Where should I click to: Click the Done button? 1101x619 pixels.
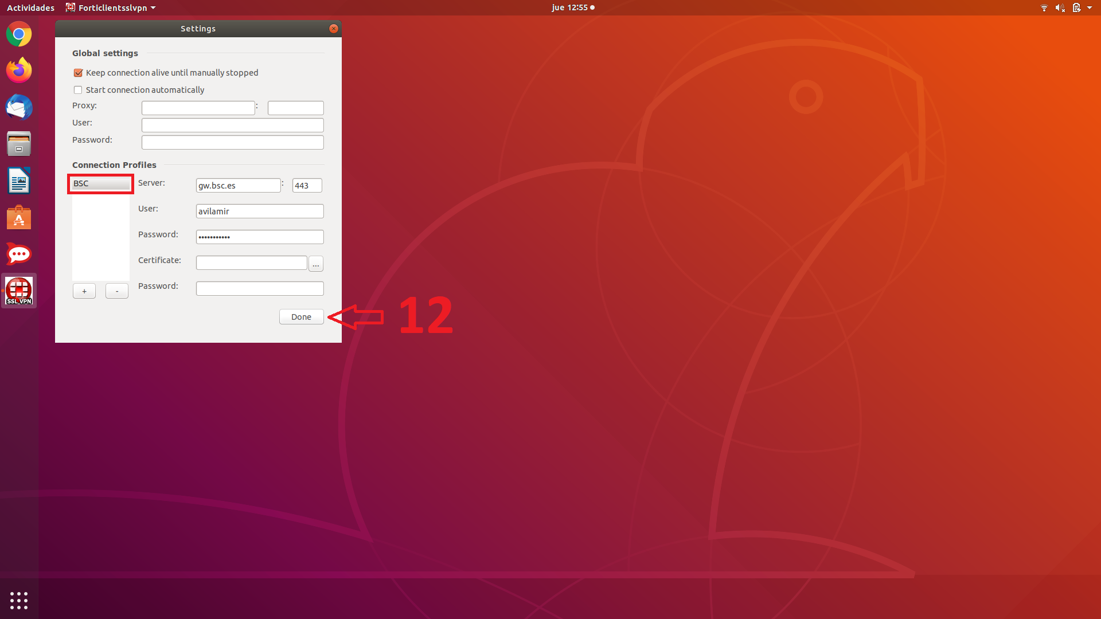click(x=301, y=317)
